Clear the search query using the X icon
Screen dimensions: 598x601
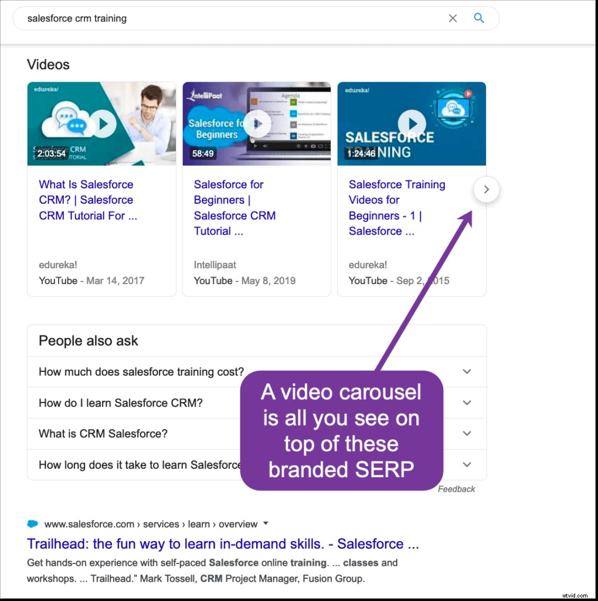tap(453, 18)
